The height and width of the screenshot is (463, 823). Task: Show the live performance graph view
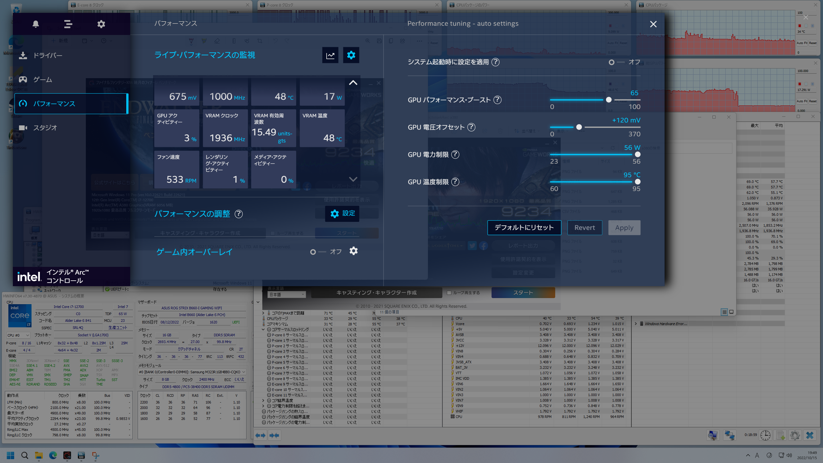330,55
